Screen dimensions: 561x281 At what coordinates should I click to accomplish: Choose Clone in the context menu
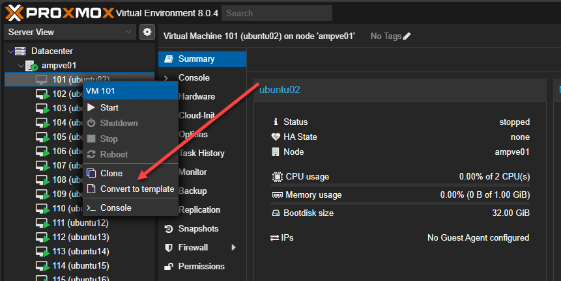[x=130, y=173]
